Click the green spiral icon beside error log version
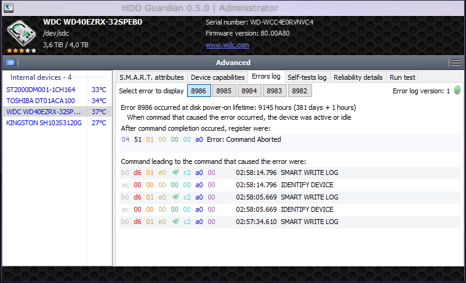Viewport: 466px width, 283px height. click(457, 90)
